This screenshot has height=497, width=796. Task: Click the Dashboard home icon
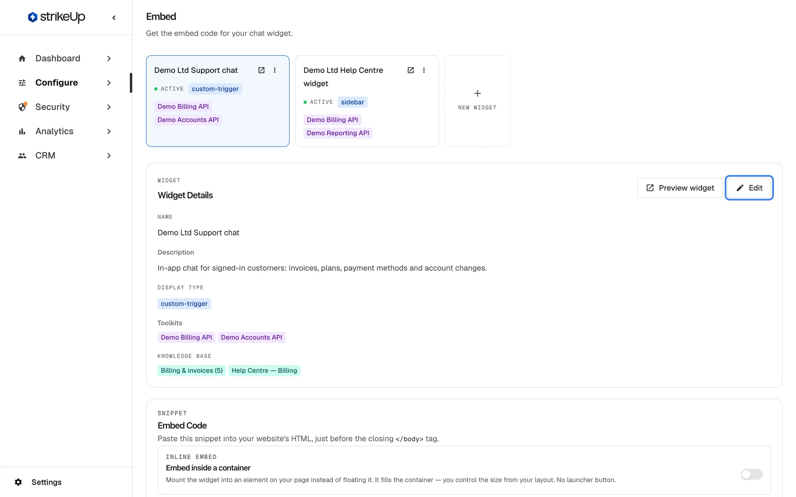coord(22,58)
